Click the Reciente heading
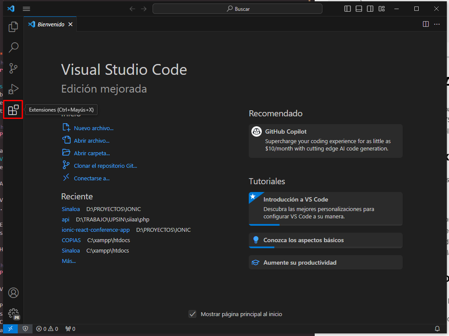The height and width of the screenshot is (336, 449). (77, 197)
